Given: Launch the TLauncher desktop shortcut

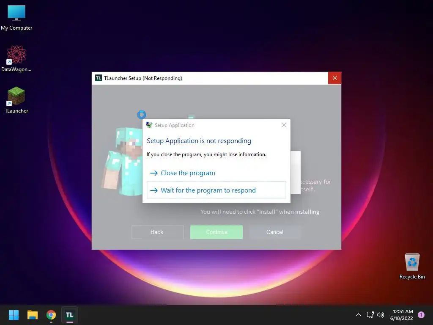Looking at the screenshot, I should coord(16,100).
